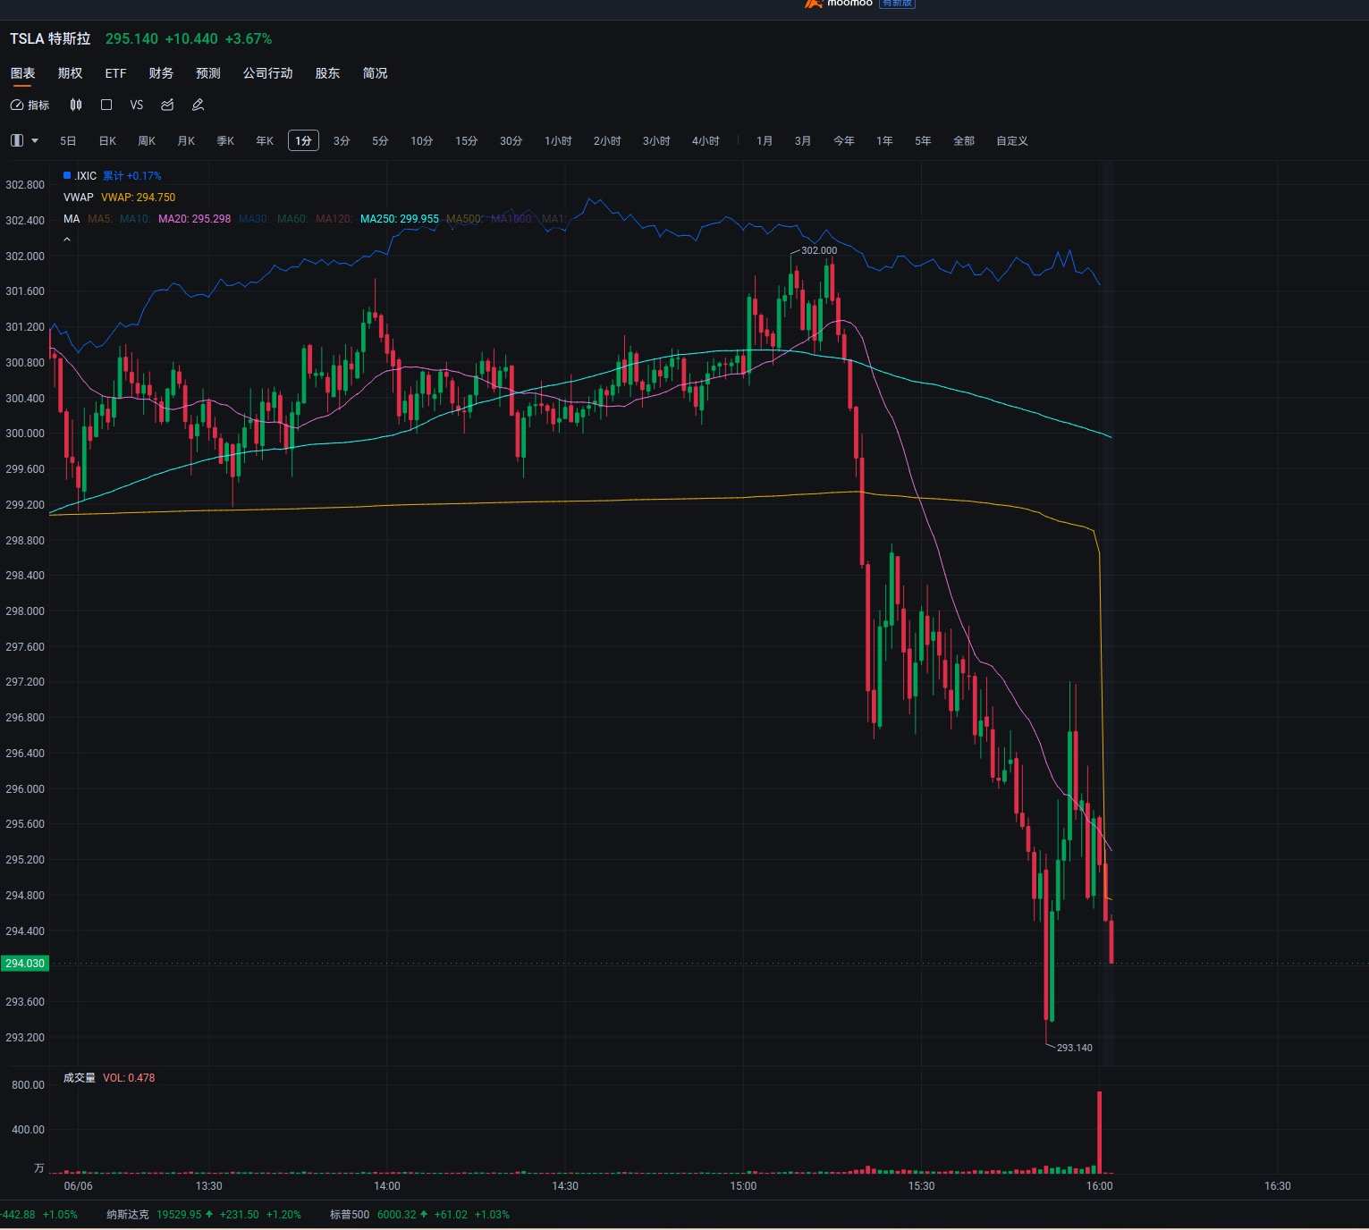Switch to the 3小时 interval
Image resolution: width=1369 pixels, height=1230 pixels.
[x=656, y=141]
